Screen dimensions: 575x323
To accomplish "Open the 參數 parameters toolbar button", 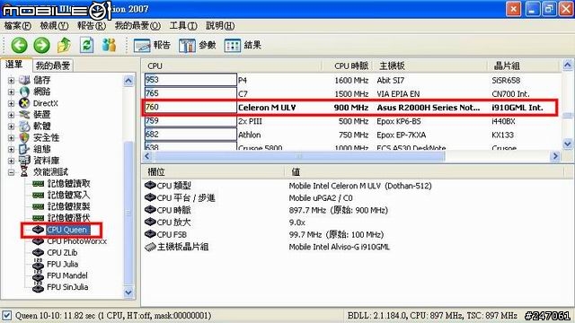I will tap(197, 46).
